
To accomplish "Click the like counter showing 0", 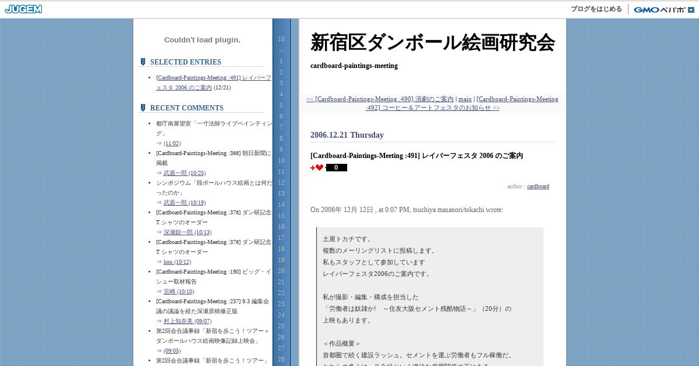I will pyautogui.click(x=336, y=168).
